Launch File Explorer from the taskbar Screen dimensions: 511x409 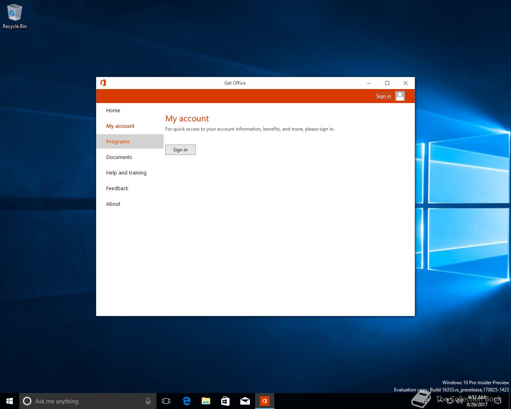pos(206,401)
